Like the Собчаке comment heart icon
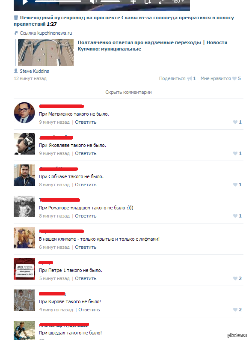The width and height of the screenshot is (249, 340). [x=235, y=185]
